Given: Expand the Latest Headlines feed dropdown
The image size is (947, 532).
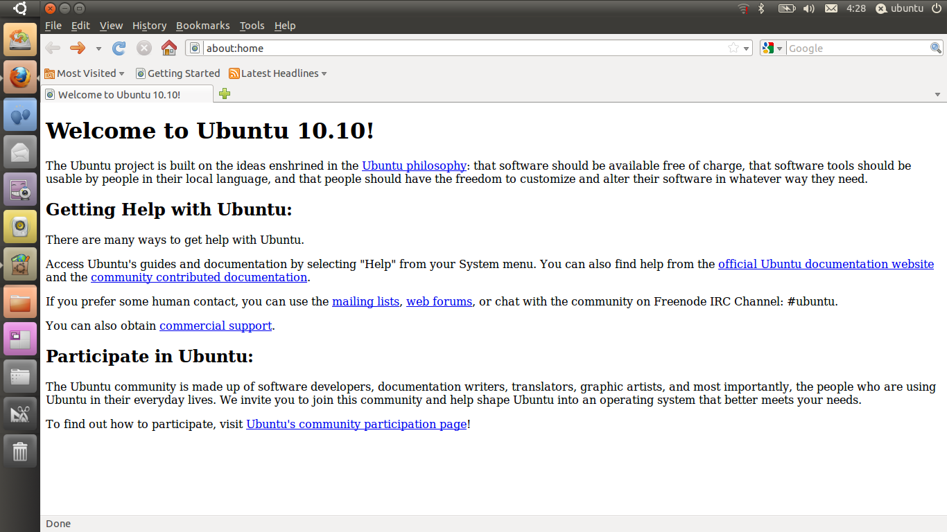Looking at the screenshot, I should pos(278,73).
